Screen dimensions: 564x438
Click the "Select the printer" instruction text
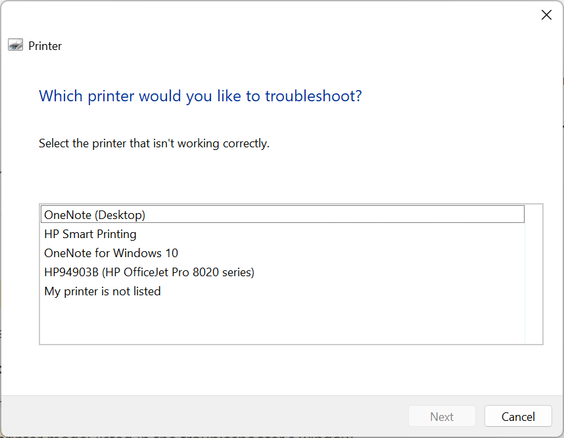point(154,143)
